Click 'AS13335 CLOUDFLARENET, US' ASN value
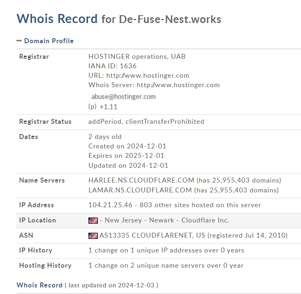Image resolution: width=301 pixels, height=294 pixels. click(153, 235)
